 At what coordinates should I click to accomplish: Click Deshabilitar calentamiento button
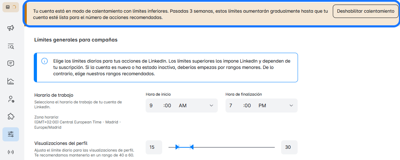(366, 11)
